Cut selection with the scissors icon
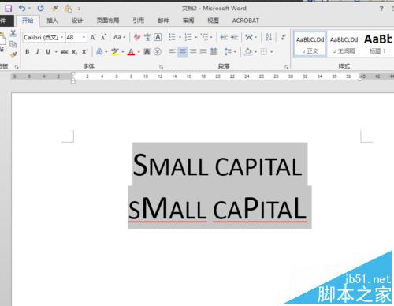This screenshot has width=394, height=306. pyautogui.click(x=13, y=33)
